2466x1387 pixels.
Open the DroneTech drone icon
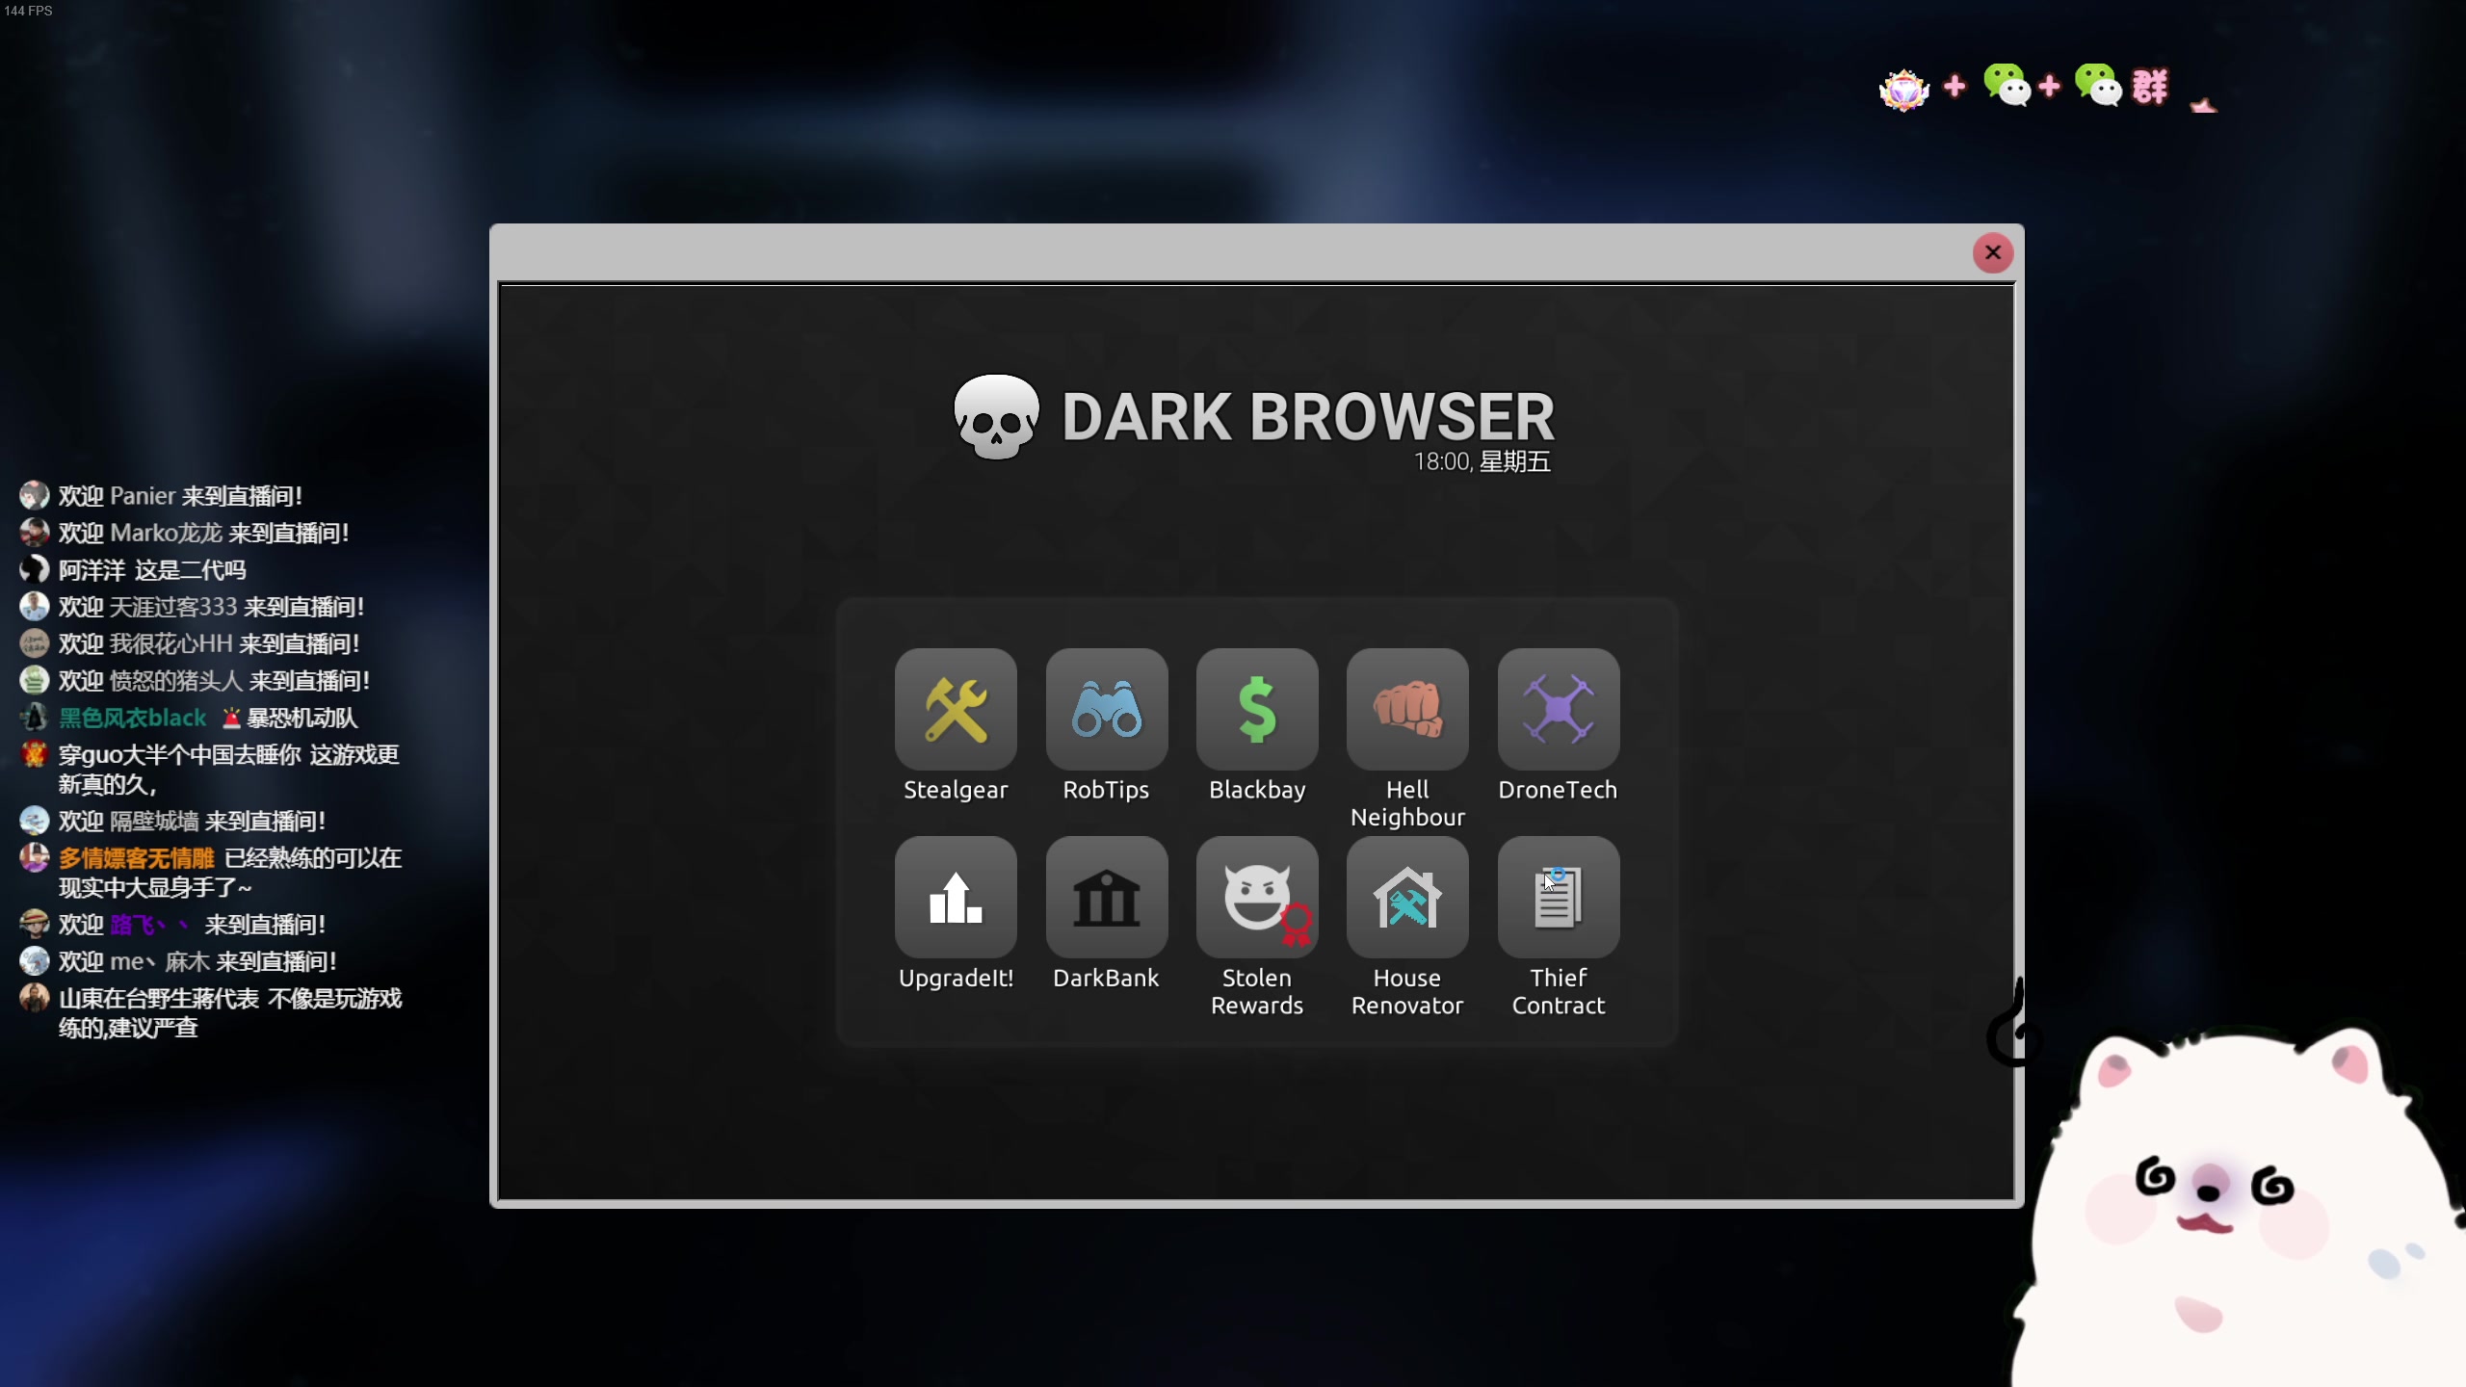[1559, 709]
